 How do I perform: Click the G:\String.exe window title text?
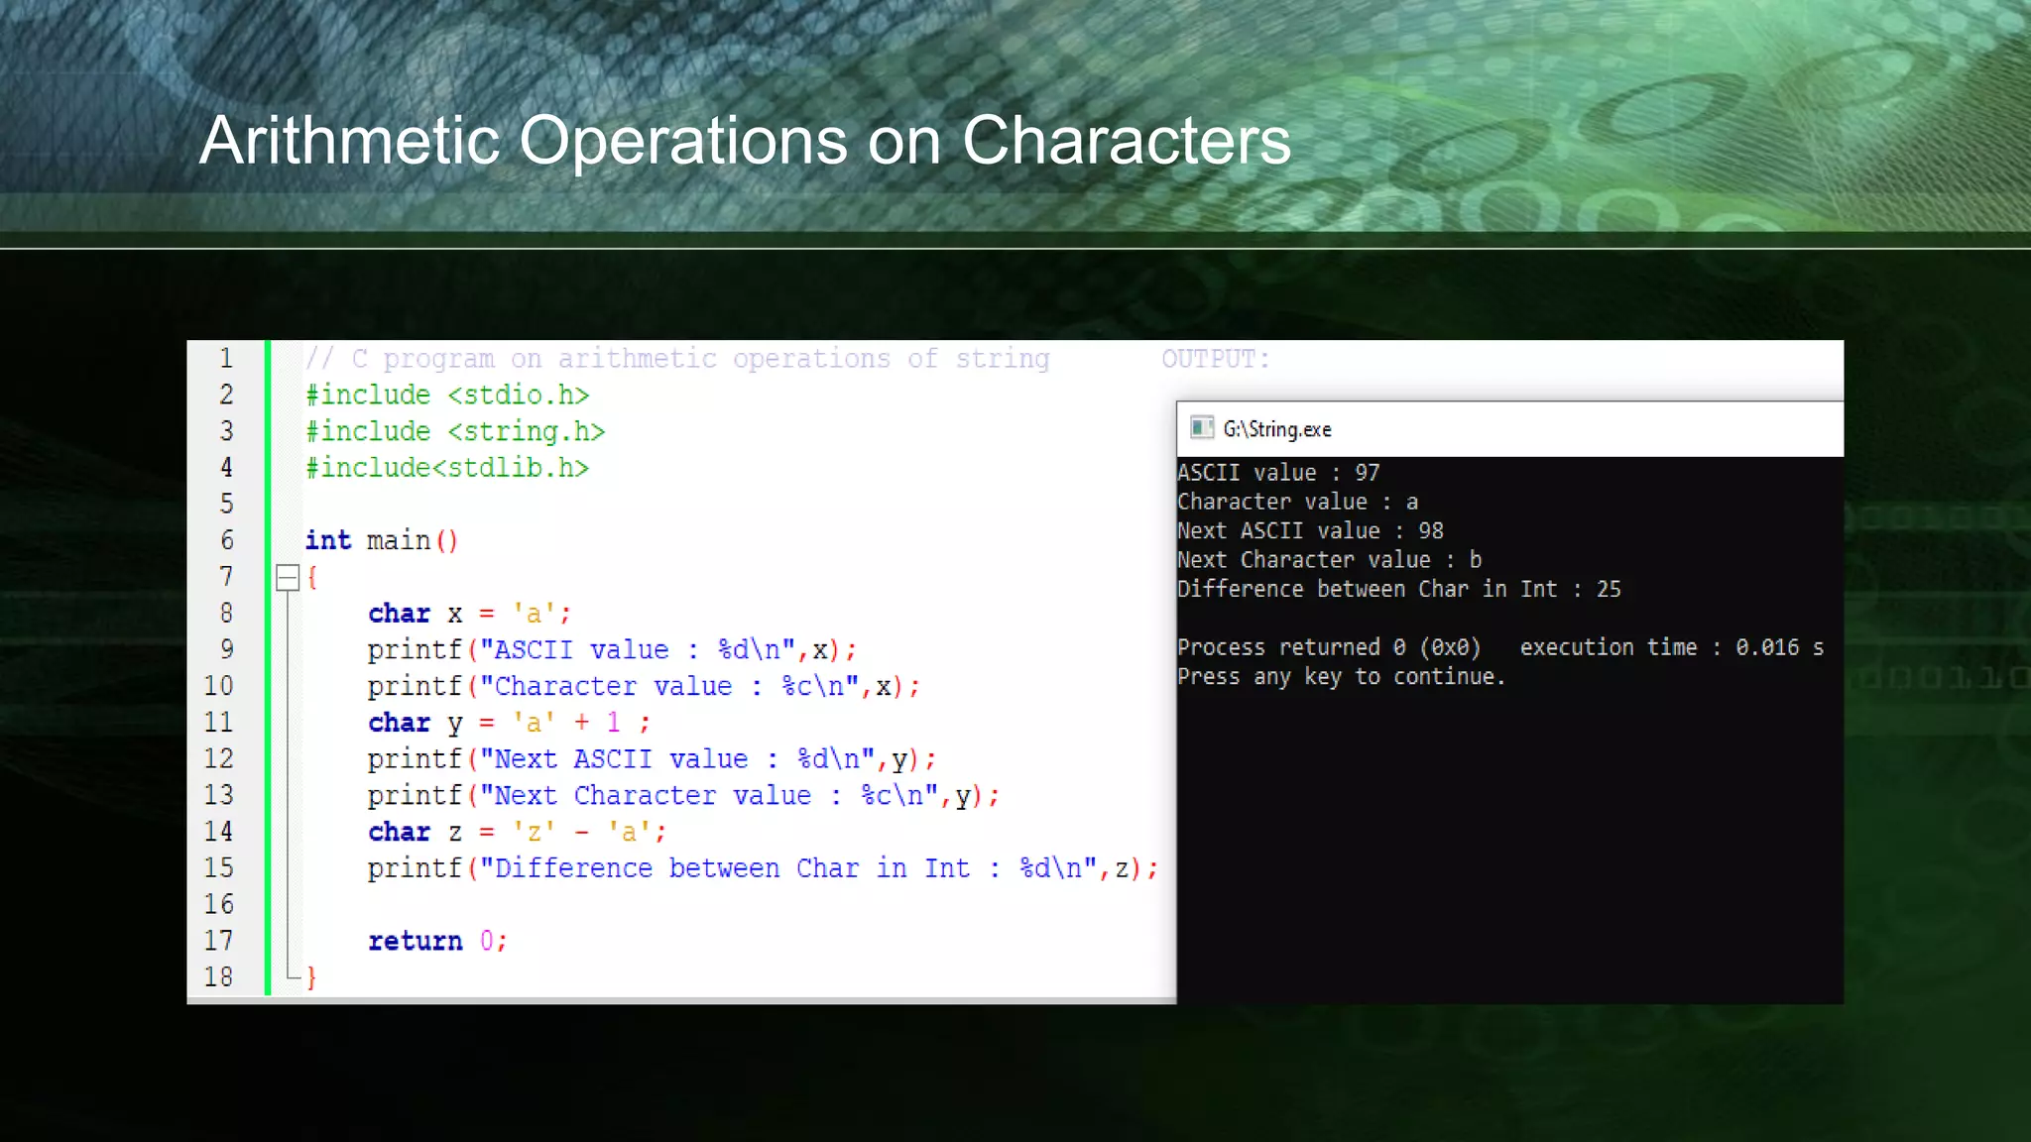coord(1276,429)
